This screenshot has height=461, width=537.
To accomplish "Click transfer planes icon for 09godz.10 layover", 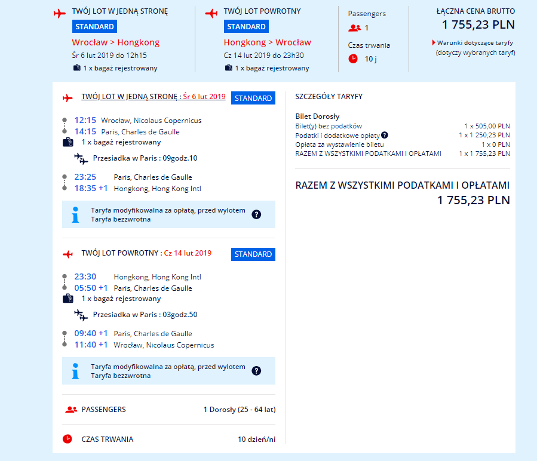I will (81, 159).
